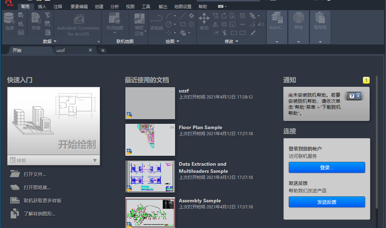Image resolution: width=386 pixels, height=228 pixels.
Task: Select the Stretch tool
Action: pos(233,16)
